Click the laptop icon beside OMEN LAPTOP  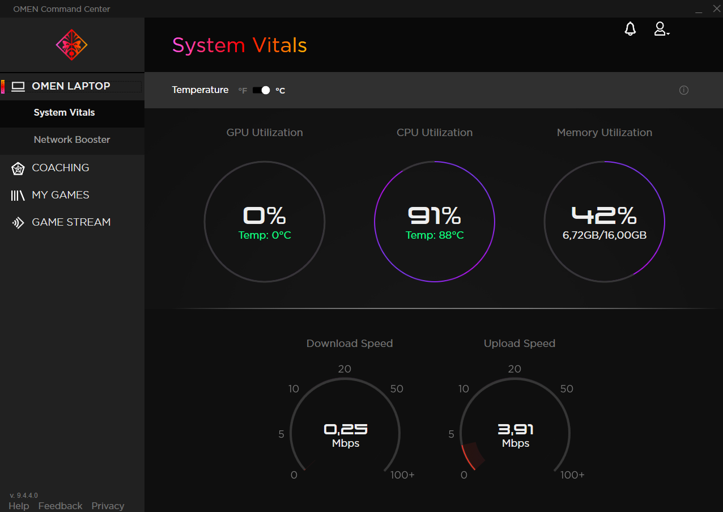click(19, 86)
